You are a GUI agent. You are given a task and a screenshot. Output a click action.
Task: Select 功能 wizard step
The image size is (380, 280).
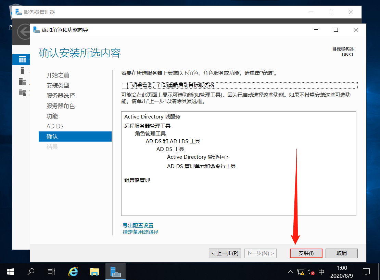tap(52, 116)
